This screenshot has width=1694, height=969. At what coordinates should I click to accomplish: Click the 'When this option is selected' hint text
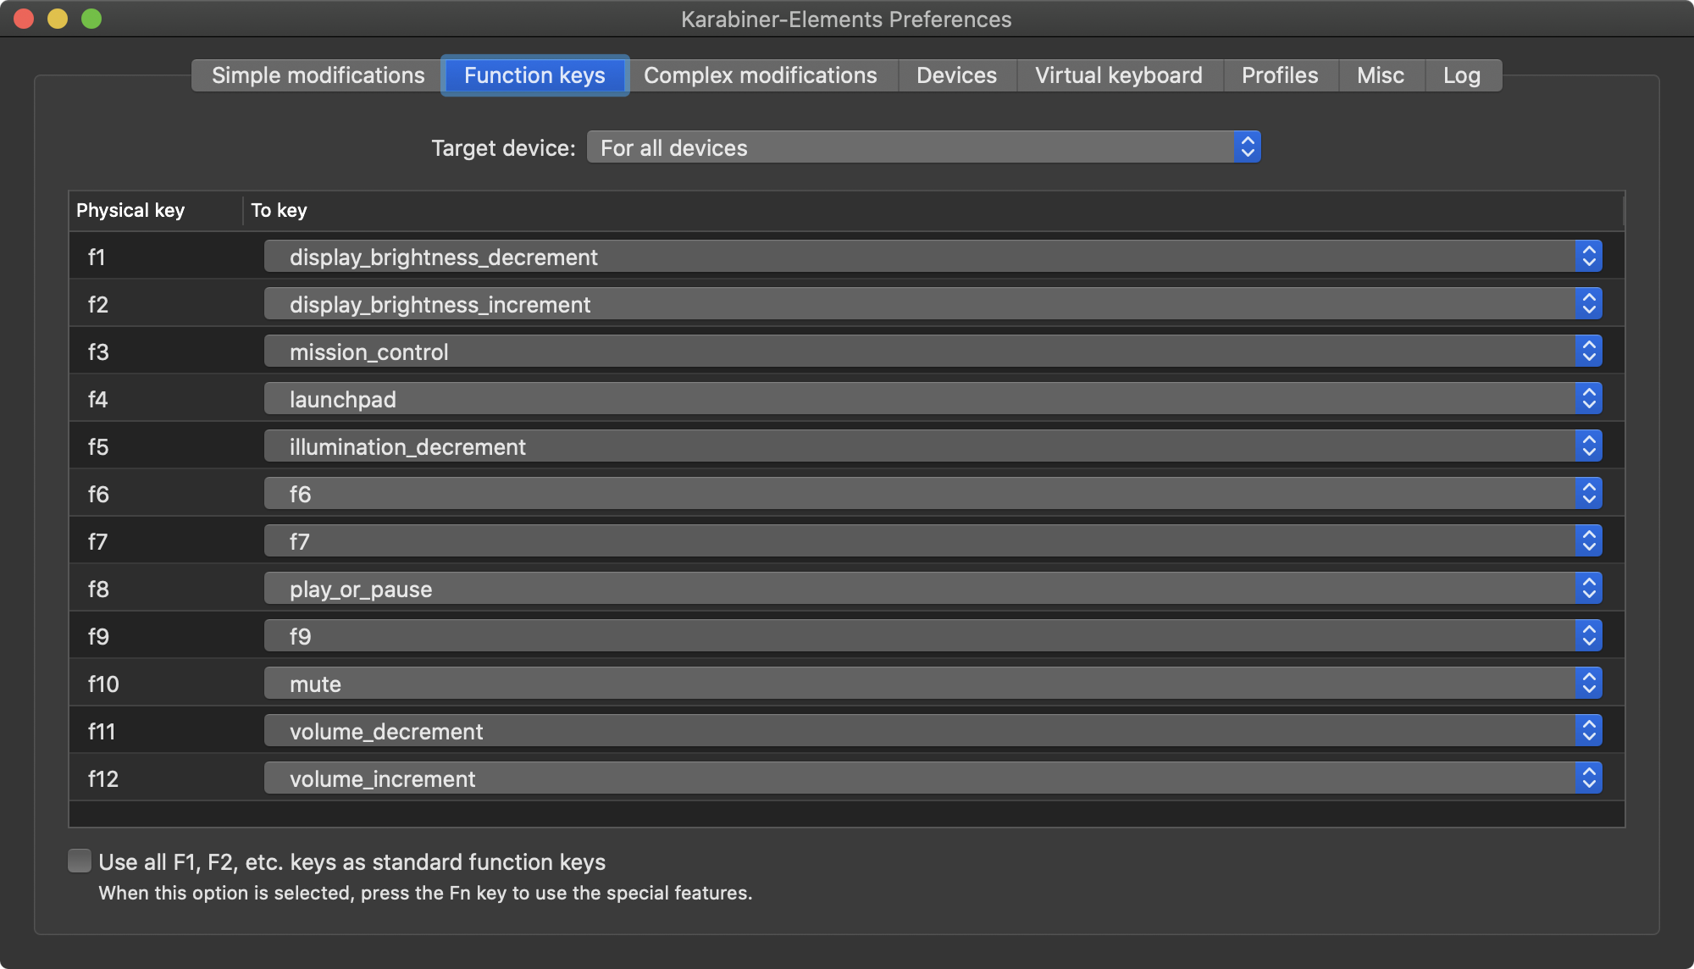pyautogui.click(x=425, y=893)
